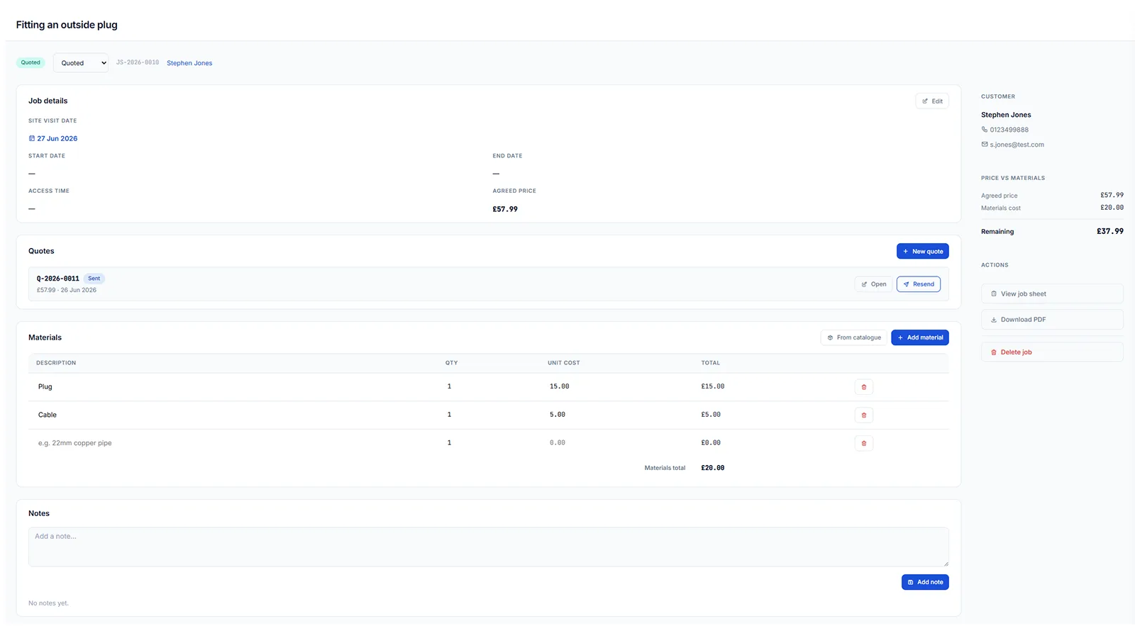Select job reference JS-2026-0010
The width and height of the screenshot is (1135, 638).
pos(138,62)
